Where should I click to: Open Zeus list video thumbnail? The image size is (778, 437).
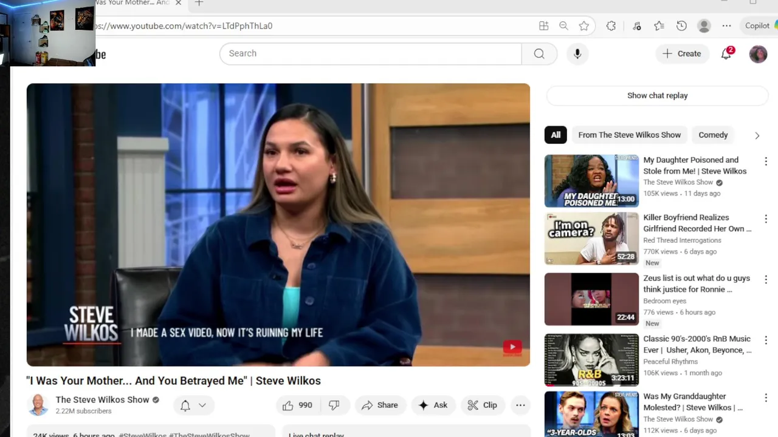(x=591, y=299)
